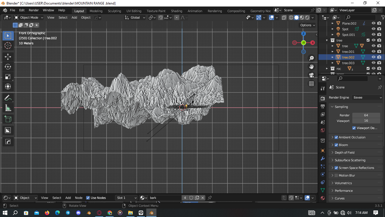Screen dimensions: 385x217
Task: Open the Render menu
Action: (34, 10)
